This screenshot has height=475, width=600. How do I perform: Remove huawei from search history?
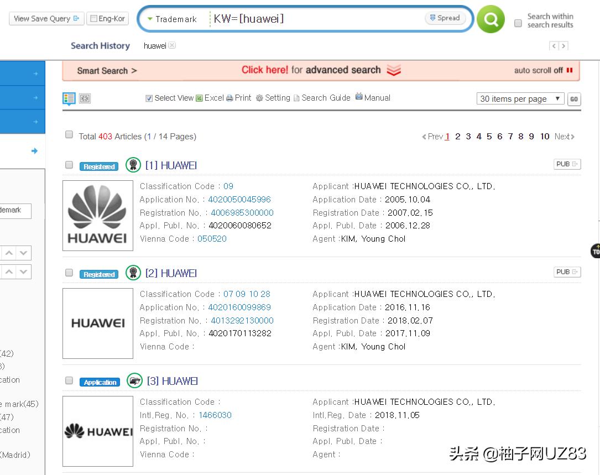[x=172, y=45]
